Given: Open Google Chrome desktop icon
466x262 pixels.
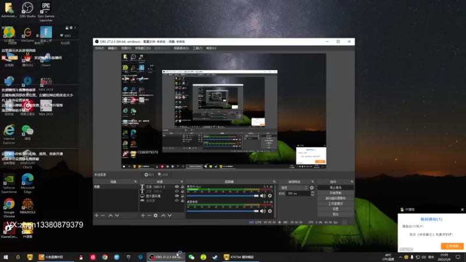Looking at the screenshot, I should tap(9, 208).
